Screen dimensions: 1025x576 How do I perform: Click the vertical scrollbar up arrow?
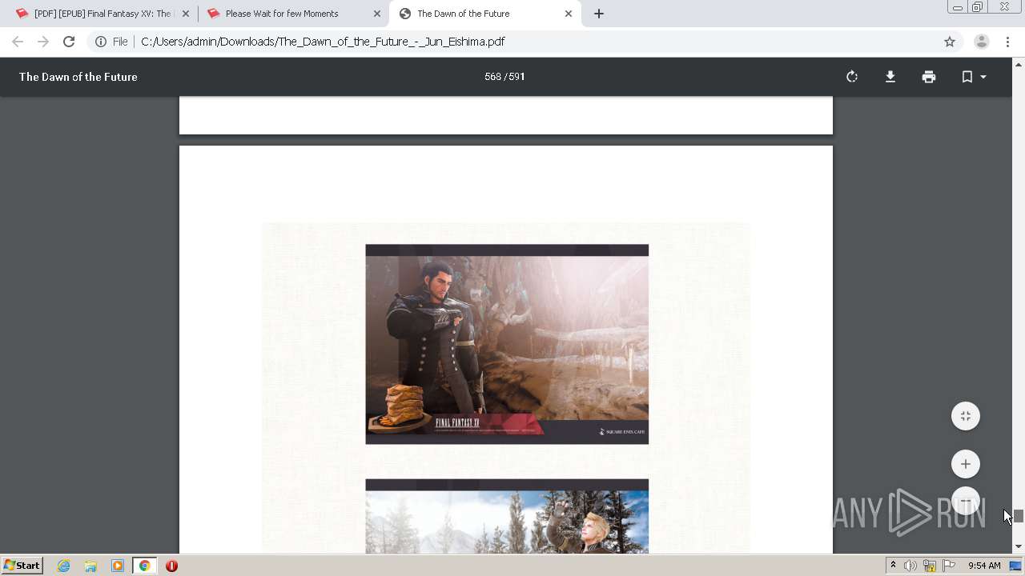1019,63
